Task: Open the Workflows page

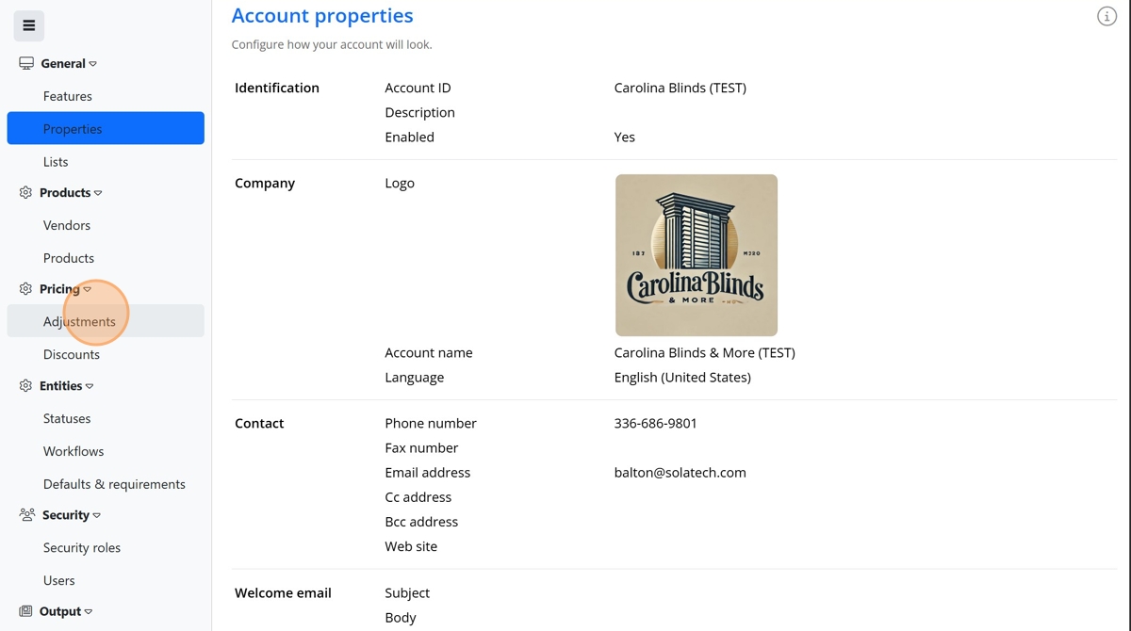Action: tap(106, 451)
